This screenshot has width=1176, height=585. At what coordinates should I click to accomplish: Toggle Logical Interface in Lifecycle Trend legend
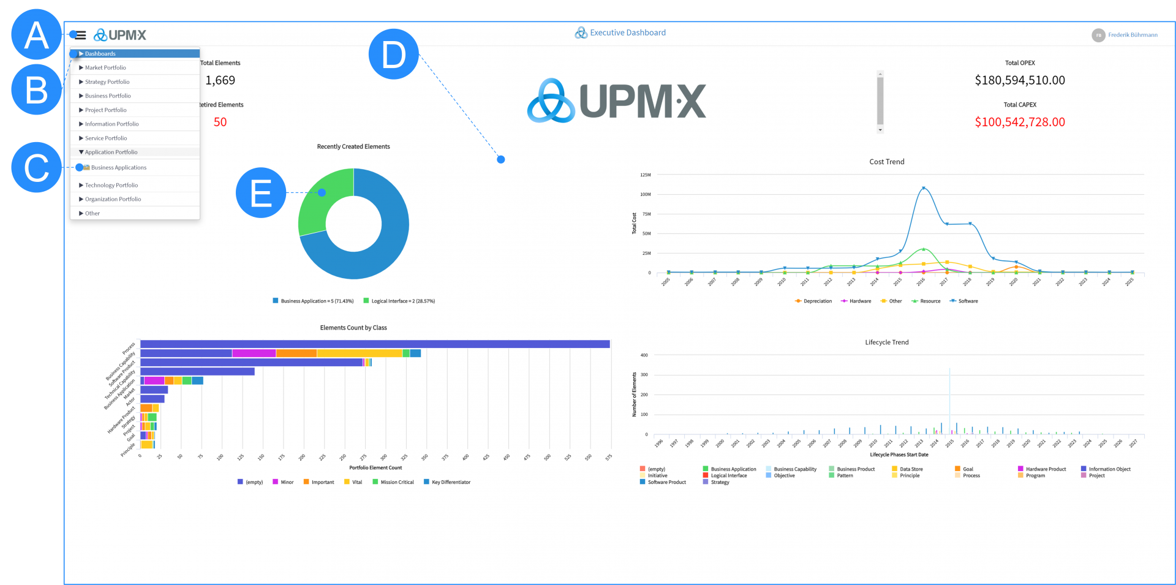725,475
